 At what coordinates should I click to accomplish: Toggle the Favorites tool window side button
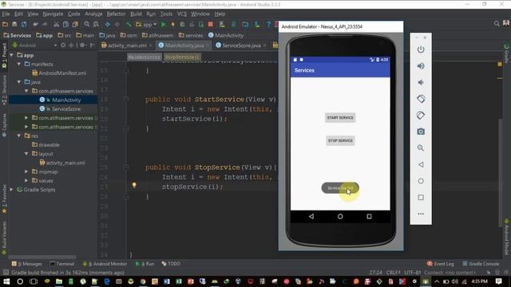[x=4, y=199]
